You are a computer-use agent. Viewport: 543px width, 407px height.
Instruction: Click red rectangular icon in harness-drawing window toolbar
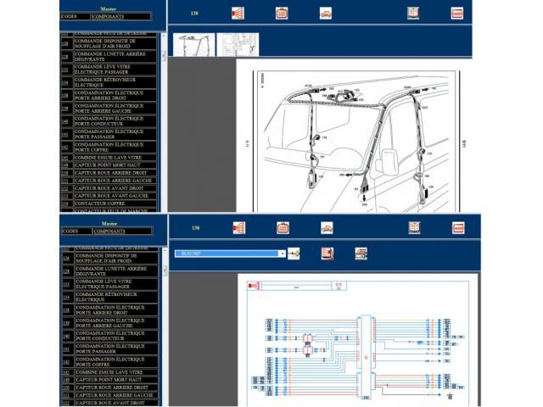point(457,14)
